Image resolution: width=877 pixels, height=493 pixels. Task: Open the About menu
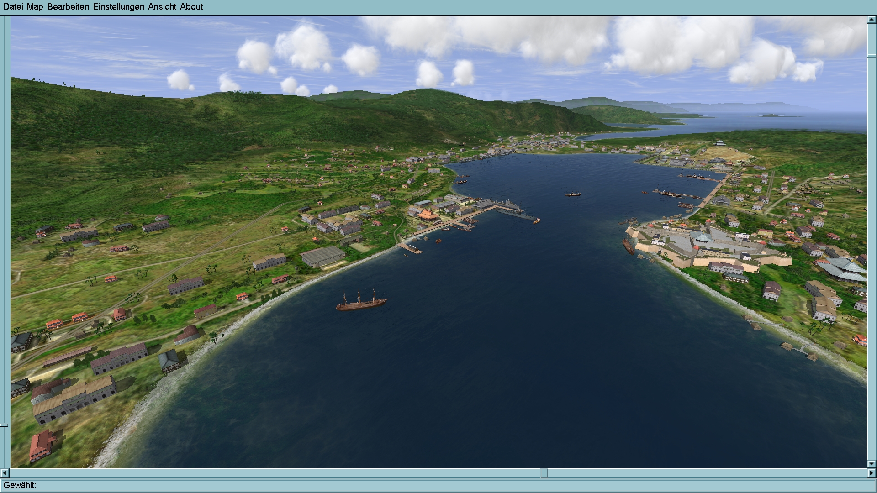[191, 6]
